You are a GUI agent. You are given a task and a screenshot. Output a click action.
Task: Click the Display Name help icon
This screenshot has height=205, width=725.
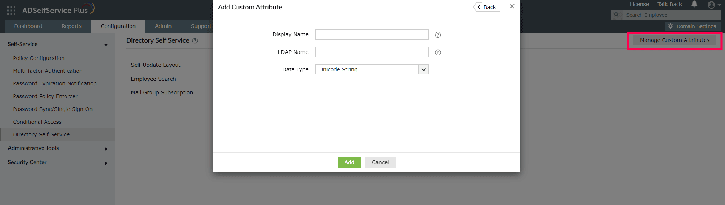(x=438, y=35)
